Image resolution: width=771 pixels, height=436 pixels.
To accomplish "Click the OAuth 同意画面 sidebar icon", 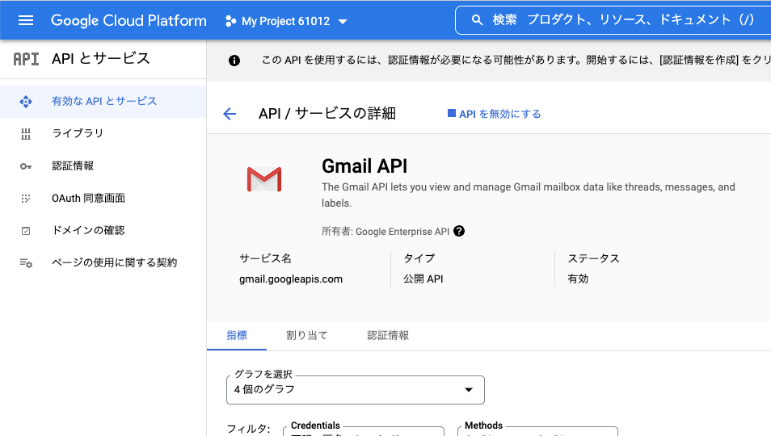I will pos(26,198).
